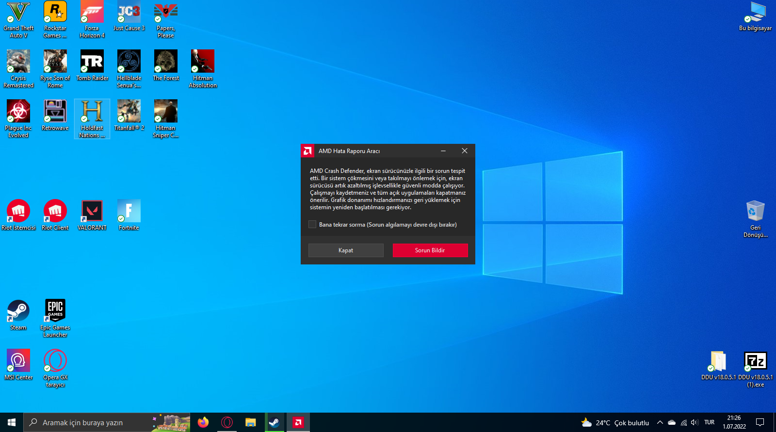
Task: Select the Bu bilgisayar icon
Action: point(756,16)
